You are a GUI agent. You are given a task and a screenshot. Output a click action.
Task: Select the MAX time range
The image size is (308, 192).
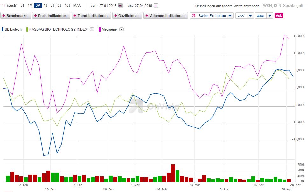click(x=77, y=5)
